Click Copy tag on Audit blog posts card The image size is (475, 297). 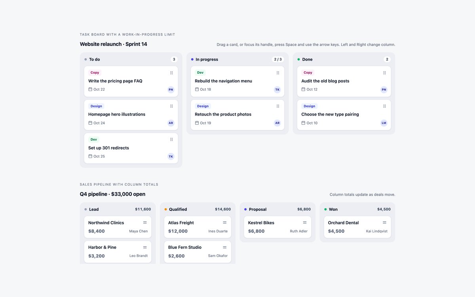tap(308, 73)
